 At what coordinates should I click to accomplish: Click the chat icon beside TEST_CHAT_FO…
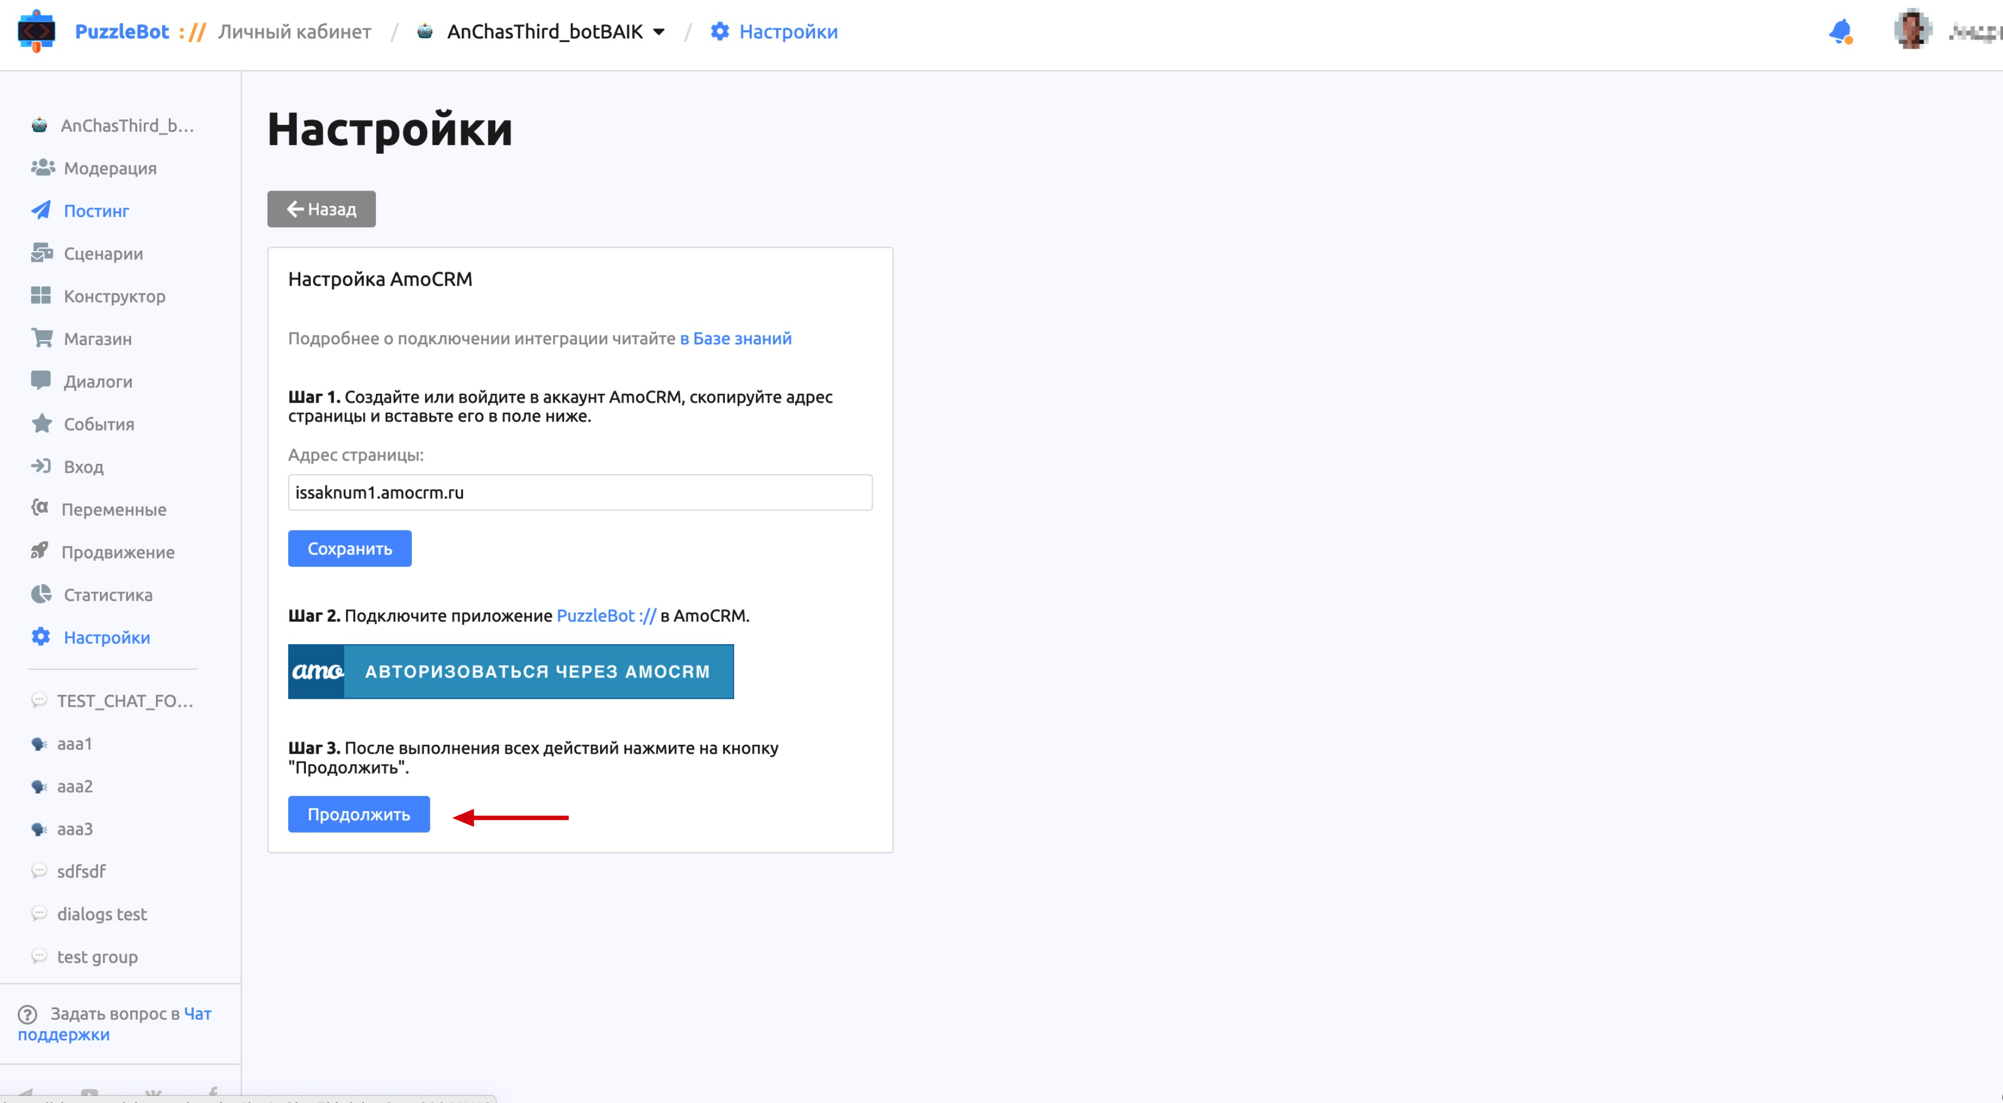(x=39, y=700)
